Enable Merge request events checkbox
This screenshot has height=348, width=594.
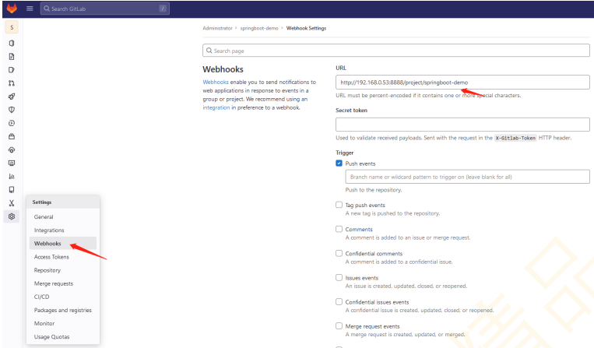tap(339, 325)
